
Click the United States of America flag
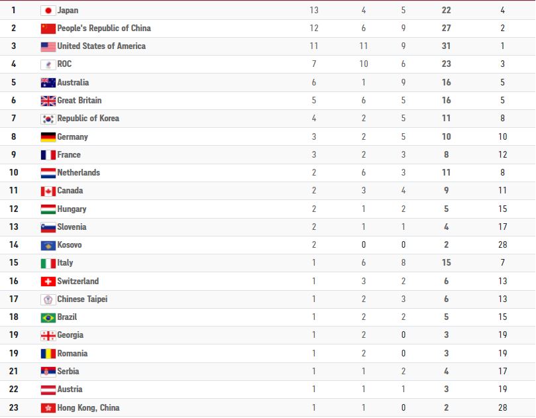[x=48, y=46]
